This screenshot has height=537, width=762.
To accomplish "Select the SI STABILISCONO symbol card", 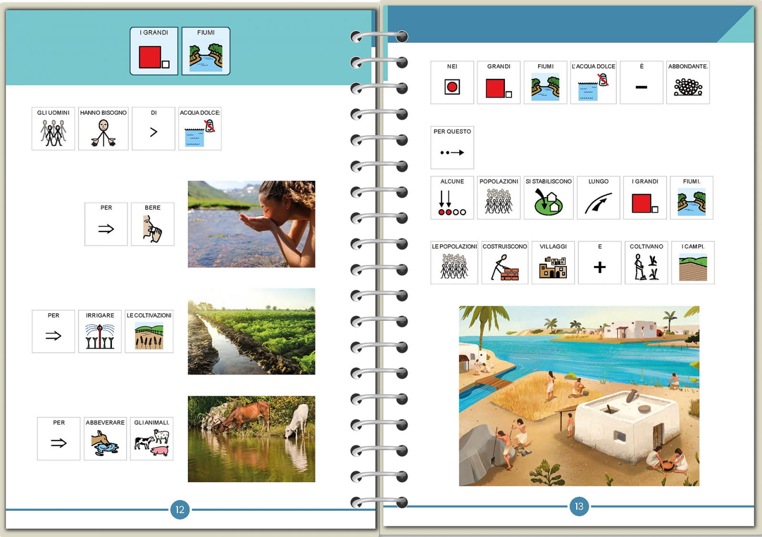I will 549,198.
